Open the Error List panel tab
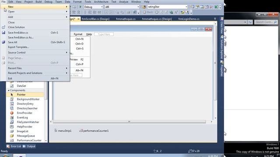The image size is (280, 157). tap(14, 147)
